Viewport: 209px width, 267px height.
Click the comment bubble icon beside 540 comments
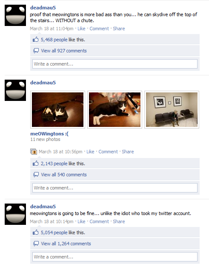[x=36, y=175]
